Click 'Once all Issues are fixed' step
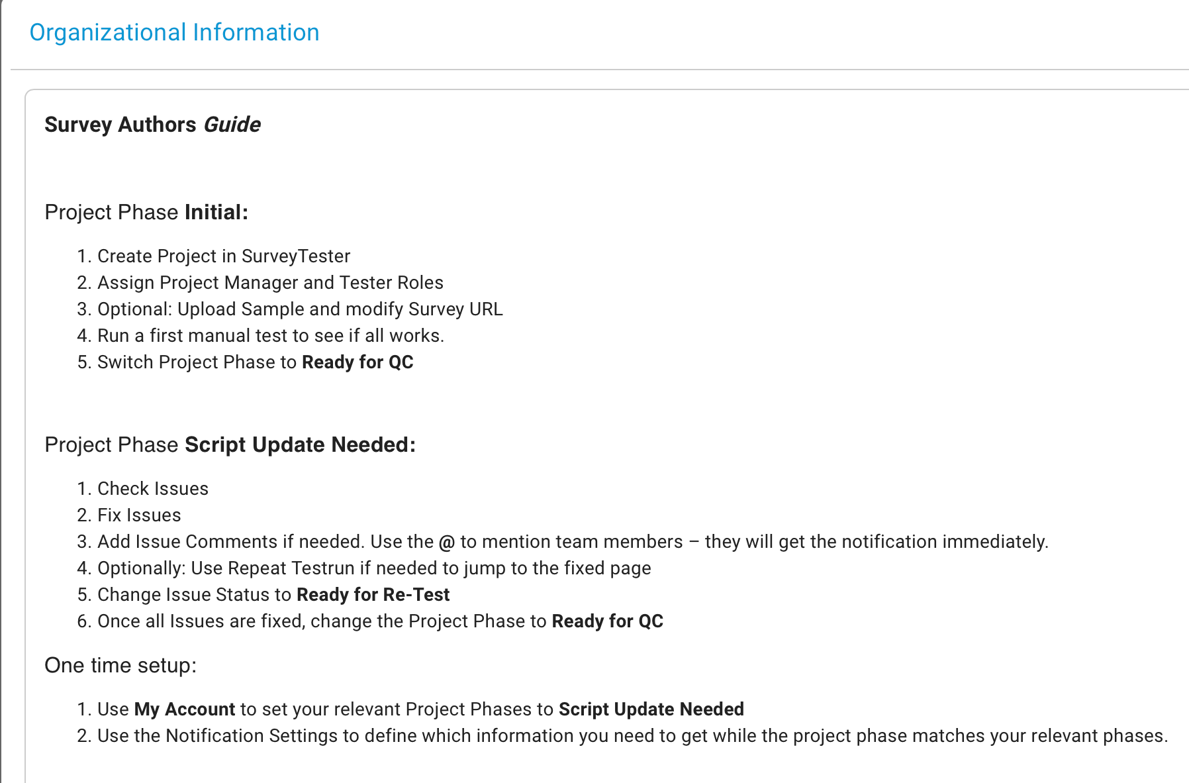Image resolution: width=1189 pixels, height=783 pixels. pos(380,621)
